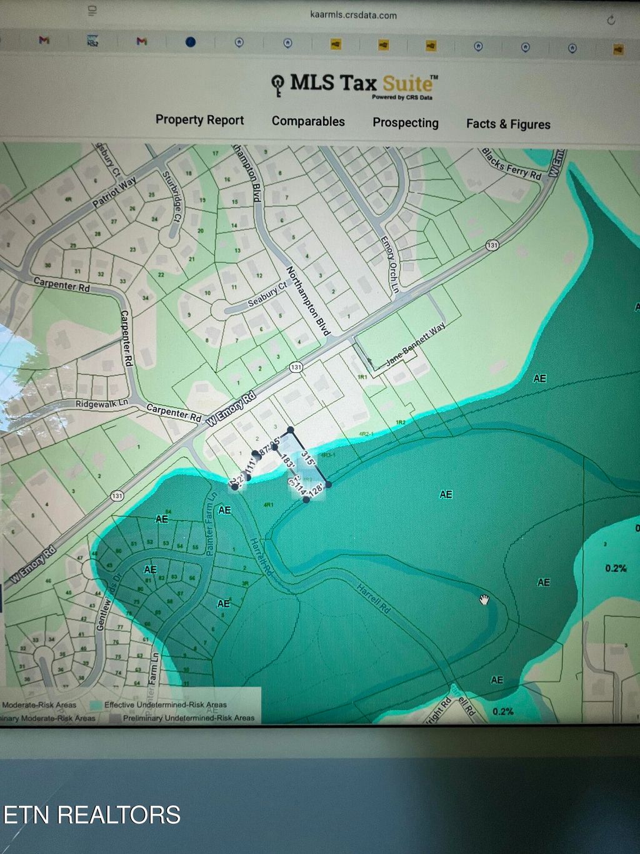Open the Facts & Figures tab

(x=508, y=124)
